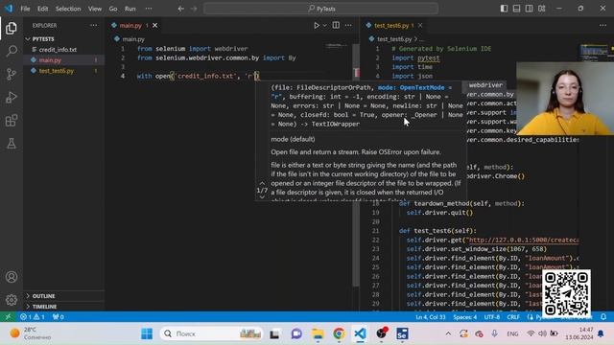The width and height of the screenshot is (614, 345).
Task: Show previous signature in parameter hint
Action: 262,183
